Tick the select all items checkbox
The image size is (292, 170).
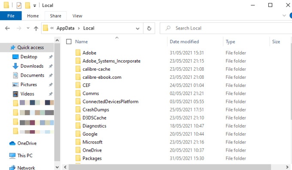tap(69, 42)
